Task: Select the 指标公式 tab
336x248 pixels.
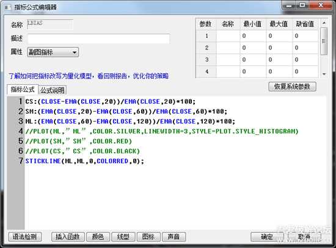Action: (23, 89)
